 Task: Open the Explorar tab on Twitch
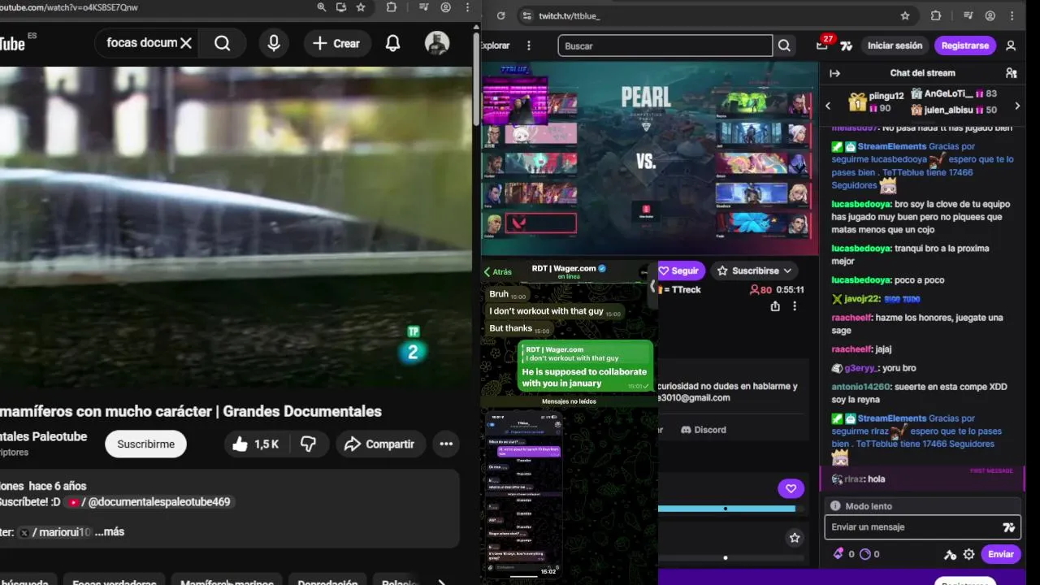pyautogui.click(x=496, y=45)
